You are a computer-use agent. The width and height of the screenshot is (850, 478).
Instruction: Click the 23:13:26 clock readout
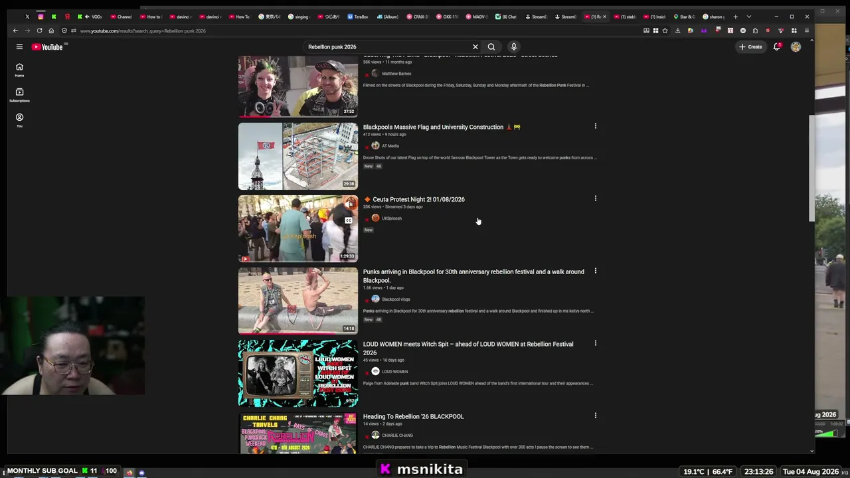[758, 471]
